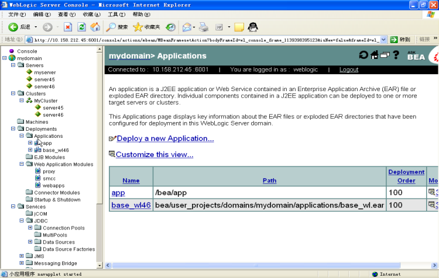The image size is (439, 278).
Task: Click the IE Back arrow button
Action: [x=13, y=27]
